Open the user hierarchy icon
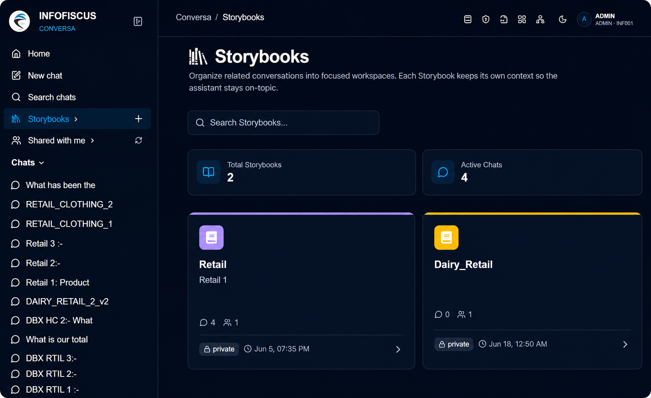Screen dimensions: 651x398 tap(540, 19)
